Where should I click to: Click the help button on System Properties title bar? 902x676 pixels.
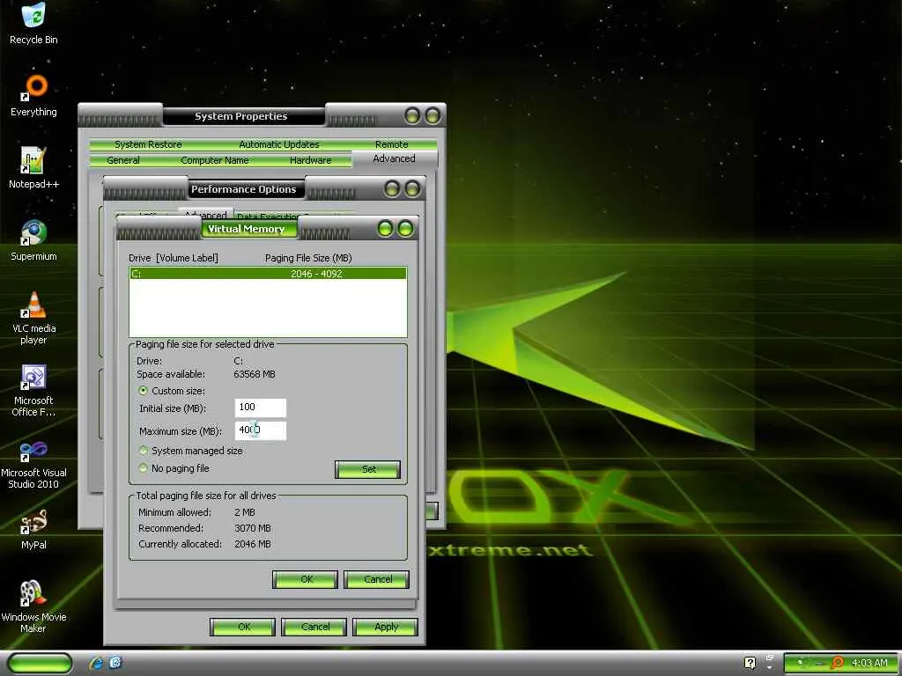(412, 115)
